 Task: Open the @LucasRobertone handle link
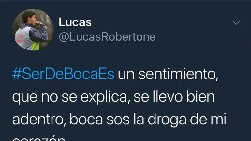coord(107,37)
